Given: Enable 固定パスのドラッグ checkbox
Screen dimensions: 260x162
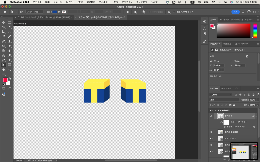Looking at the screenshot, I should [x=174, y=12].
